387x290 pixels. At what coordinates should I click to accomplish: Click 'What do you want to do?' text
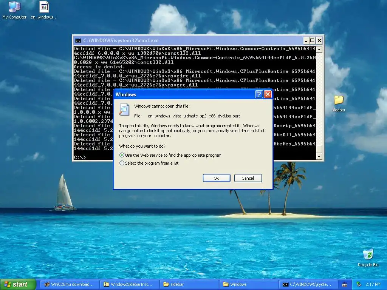142,146
